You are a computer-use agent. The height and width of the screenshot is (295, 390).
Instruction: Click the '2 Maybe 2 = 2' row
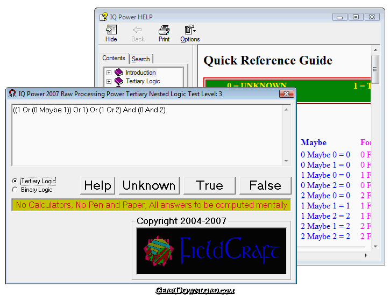(325, 236)
